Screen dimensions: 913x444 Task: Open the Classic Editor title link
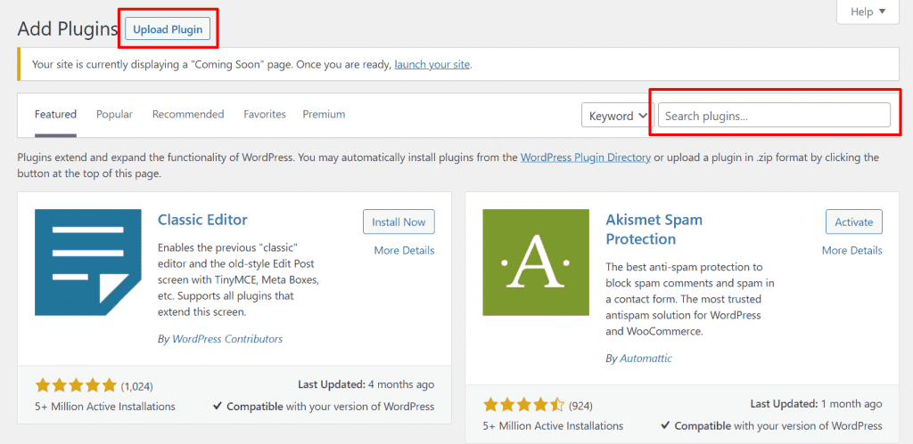[x=202, y=220]
